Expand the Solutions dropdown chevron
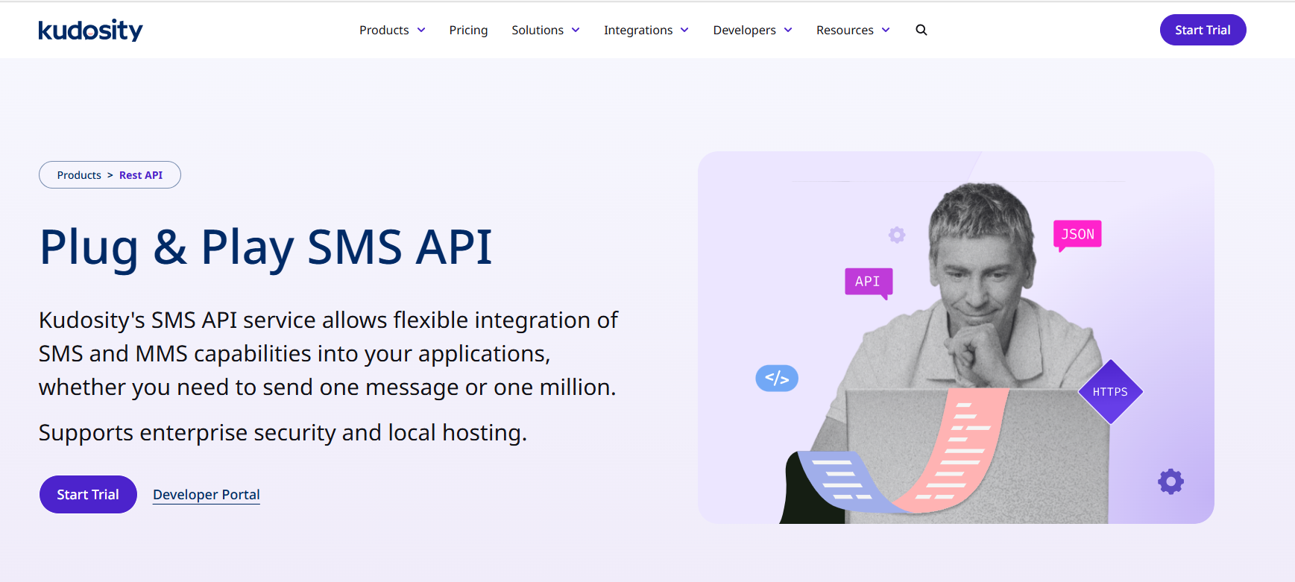Viewport: 1295px width, 582px height. coord(576,30)
